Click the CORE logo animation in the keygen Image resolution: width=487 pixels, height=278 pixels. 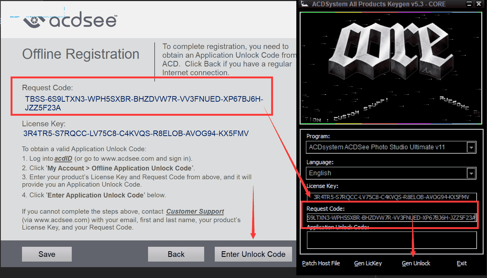pyautogui.click(x=391, y=68)
